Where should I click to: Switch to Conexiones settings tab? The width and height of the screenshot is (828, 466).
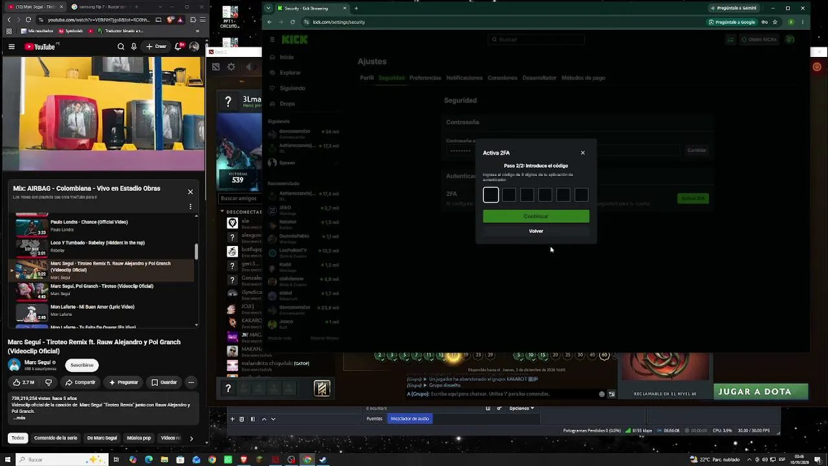point(503,78)
